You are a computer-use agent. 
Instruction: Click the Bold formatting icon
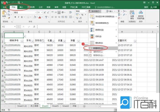[15, 17]
